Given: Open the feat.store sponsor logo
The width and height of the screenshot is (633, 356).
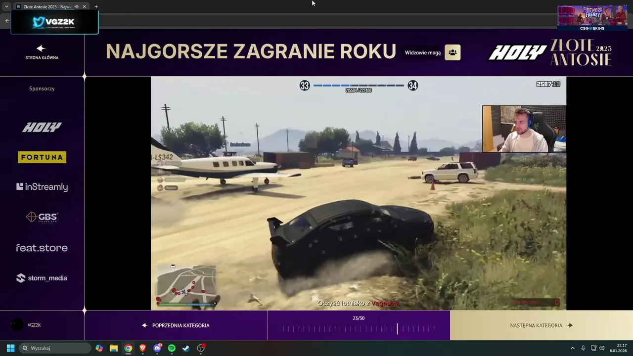Looking at the screenshot, I should point(42,248).
